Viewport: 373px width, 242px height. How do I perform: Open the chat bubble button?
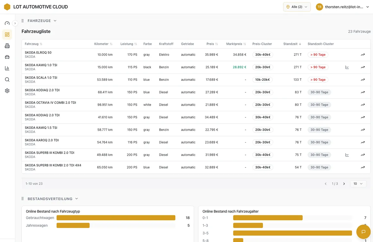click(363, 231)
